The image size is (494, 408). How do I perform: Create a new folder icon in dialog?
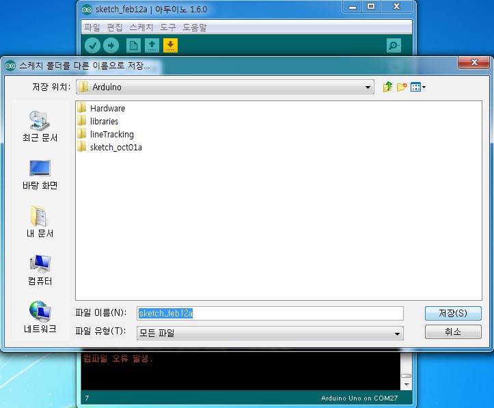pos(402,87)
